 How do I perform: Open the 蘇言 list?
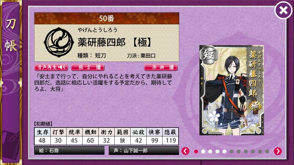click(x=88, y=67)
